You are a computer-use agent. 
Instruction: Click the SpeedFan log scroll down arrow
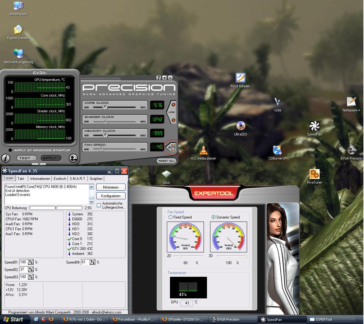click(x=92, y=201)
